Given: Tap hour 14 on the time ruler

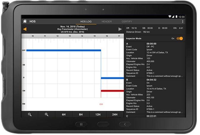Looking at the screenshot, I should point(82,36).
